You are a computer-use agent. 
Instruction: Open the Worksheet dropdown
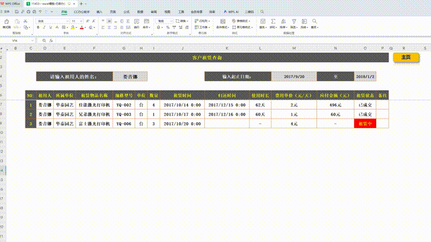tap(203, 28)
